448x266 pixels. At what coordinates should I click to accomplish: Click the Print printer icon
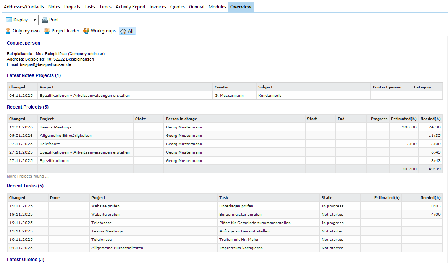pos(45,20)
